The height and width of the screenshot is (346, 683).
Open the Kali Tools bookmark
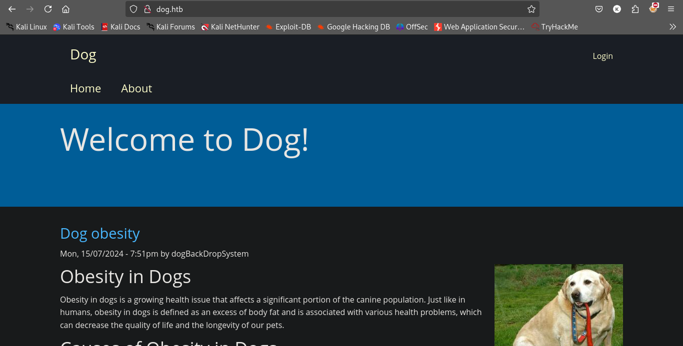point(73,27)
